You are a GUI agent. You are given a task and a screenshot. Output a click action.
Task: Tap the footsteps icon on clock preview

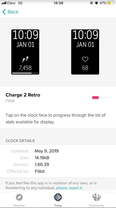tap(25, 59)
